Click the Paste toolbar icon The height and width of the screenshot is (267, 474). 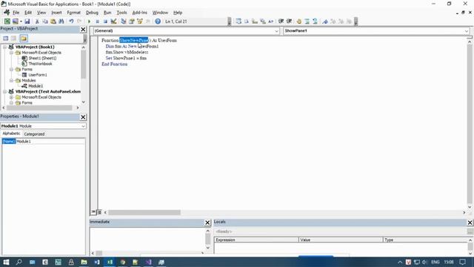(53, 22)
